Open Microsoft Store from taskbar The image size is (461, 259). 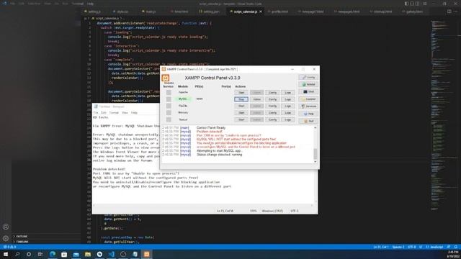[x=64, y=254]
